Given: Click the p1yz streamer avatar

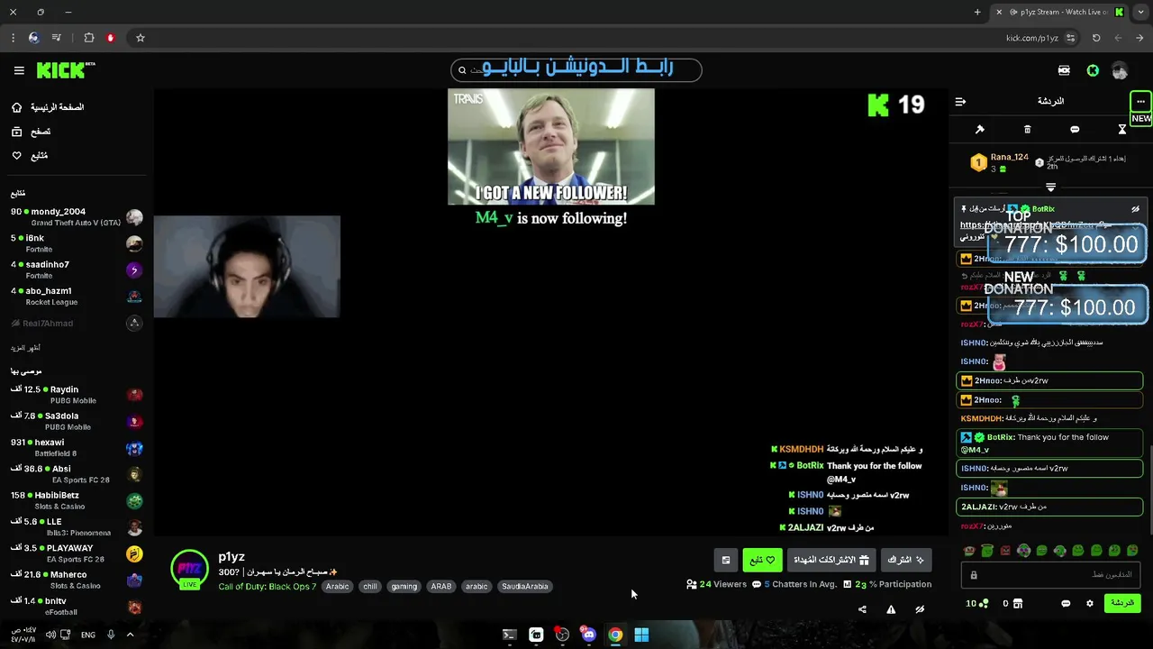Looking at the screenshot, I should pyautogui.click(x=189, y=569).
